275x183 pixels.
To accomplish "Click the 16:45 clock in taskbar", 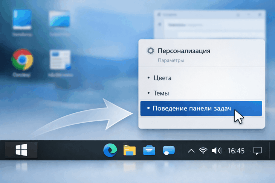I will (x=236, y=151).
